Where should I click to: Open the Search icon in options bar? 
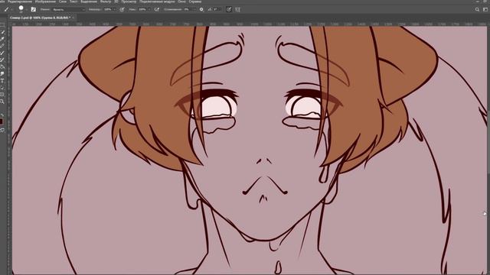pyautogui.click(x=477, y=10)
